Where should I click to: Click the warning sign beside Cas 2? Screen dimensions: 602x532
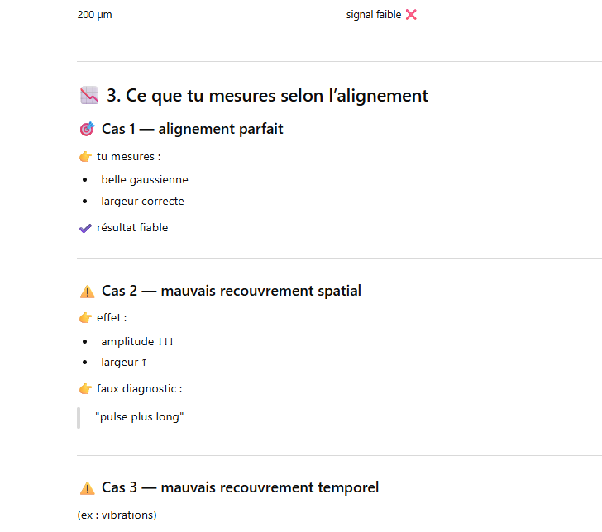[87, 292]
